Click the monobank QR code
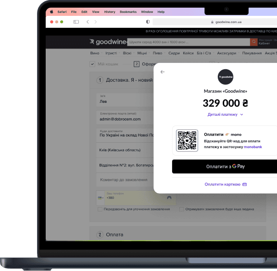This screenshot has height=271, width=277. point(187,140)
